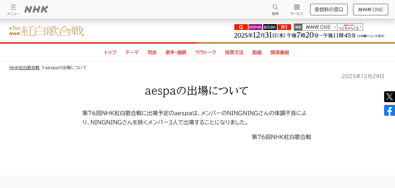Open the テーマ menu item

132,52
